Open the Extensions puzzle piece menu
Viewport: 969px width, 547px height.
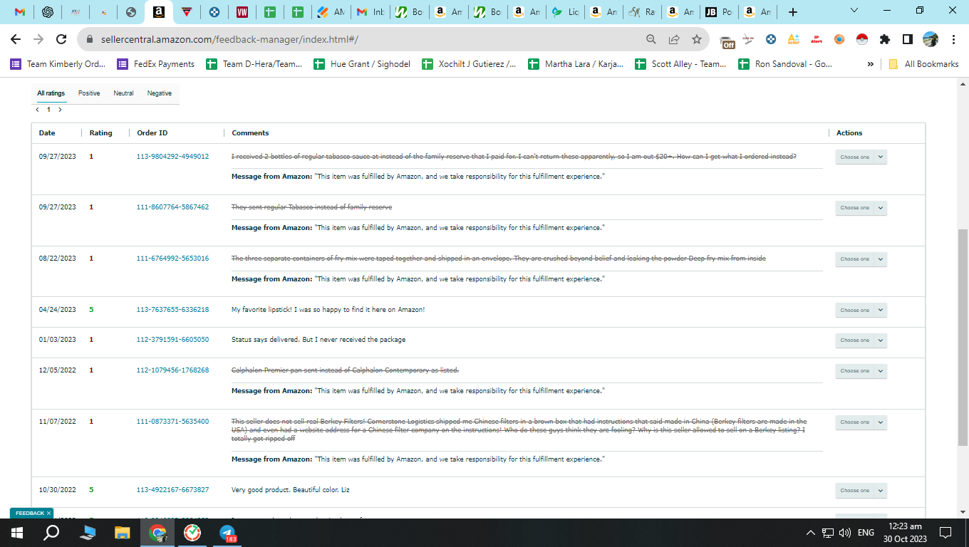[885, 39]
